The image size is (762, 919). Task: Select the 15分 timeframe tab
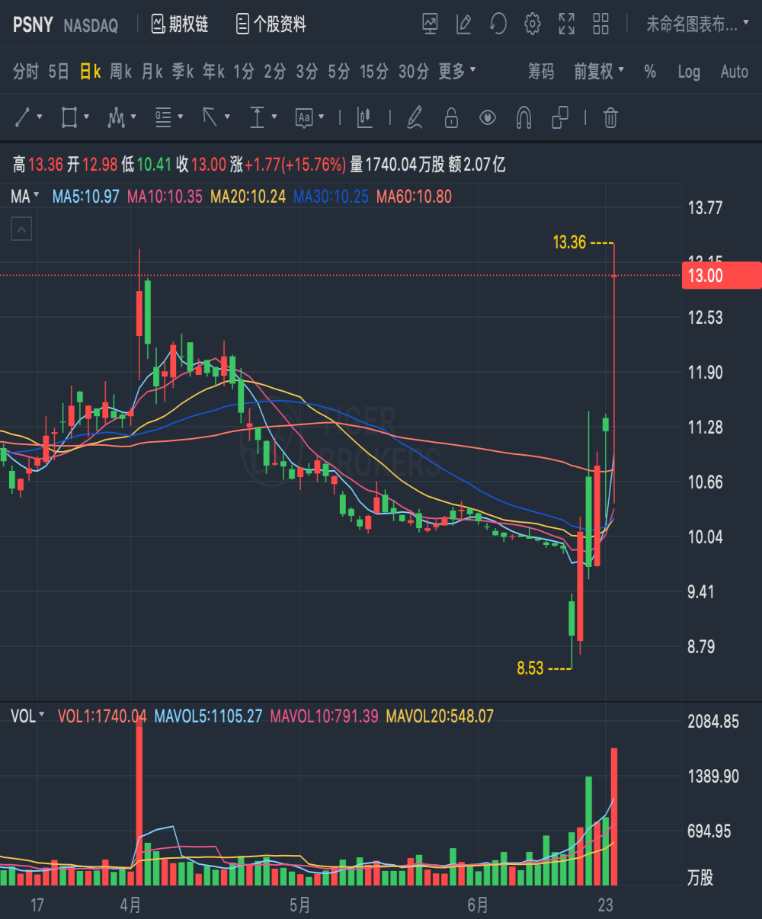(x=374, y=71)
